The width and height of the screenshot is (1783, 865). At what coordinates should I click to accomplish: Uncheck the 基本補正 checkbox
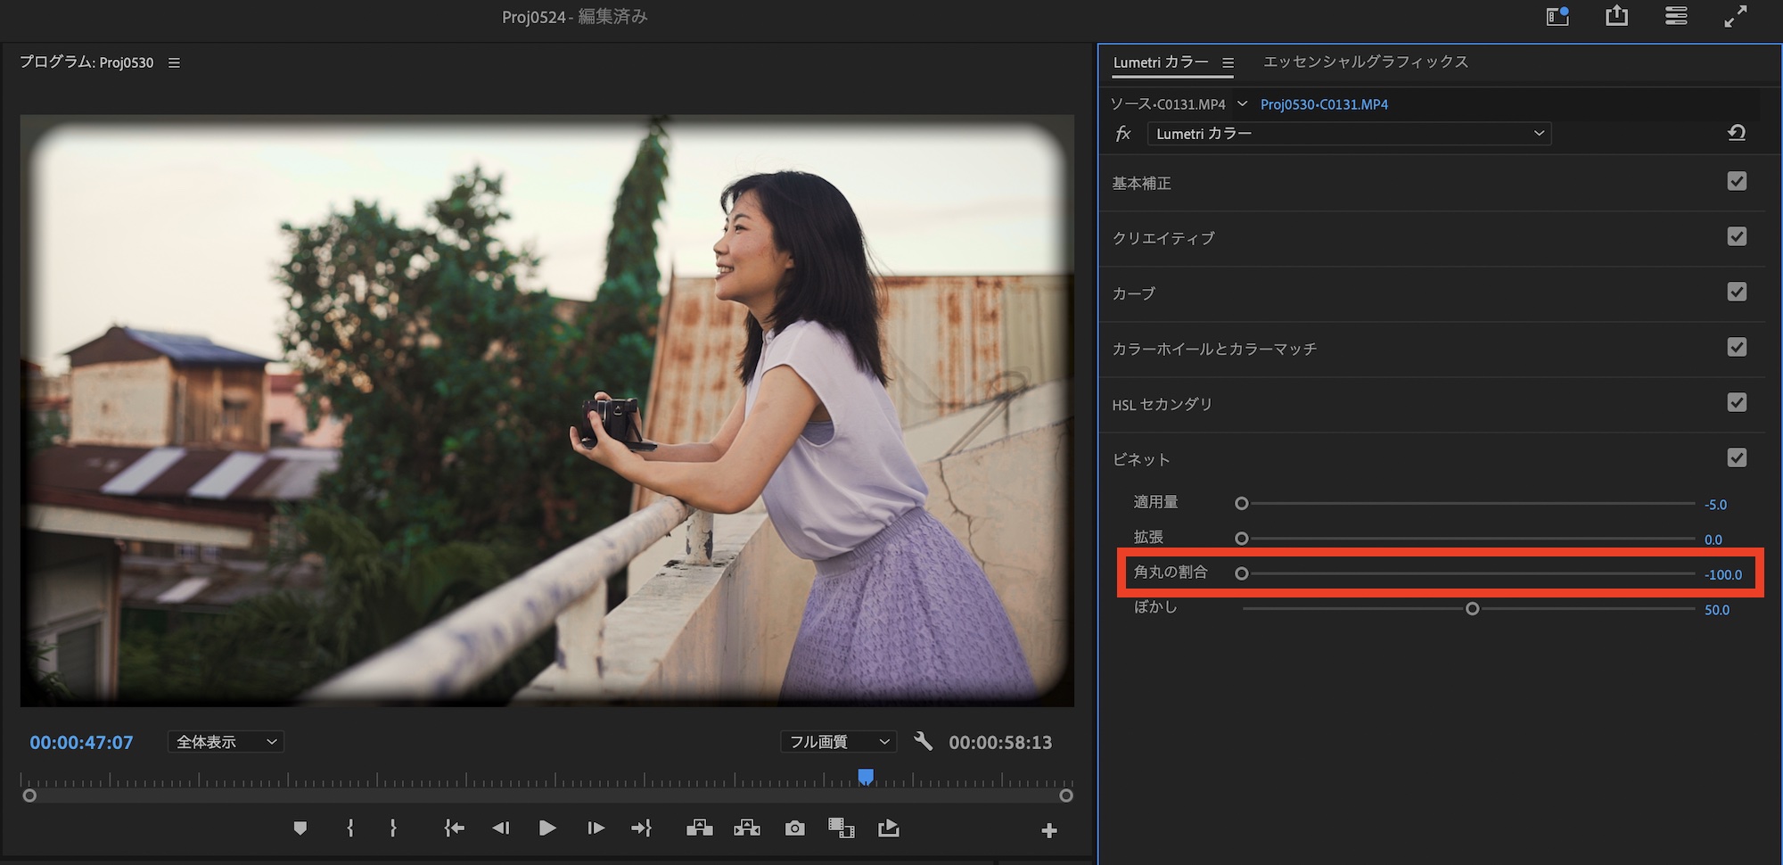point(1736,182)
